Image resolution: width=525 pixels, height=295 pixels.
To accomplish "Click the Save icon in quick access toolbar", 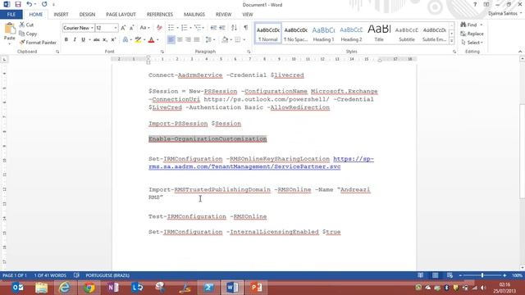I will (18, 4).
